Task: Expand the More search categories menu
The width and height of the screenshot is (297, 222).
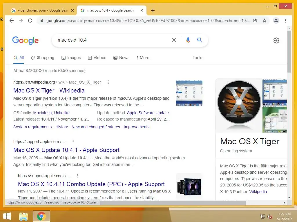Action: [x=143, y=58]
